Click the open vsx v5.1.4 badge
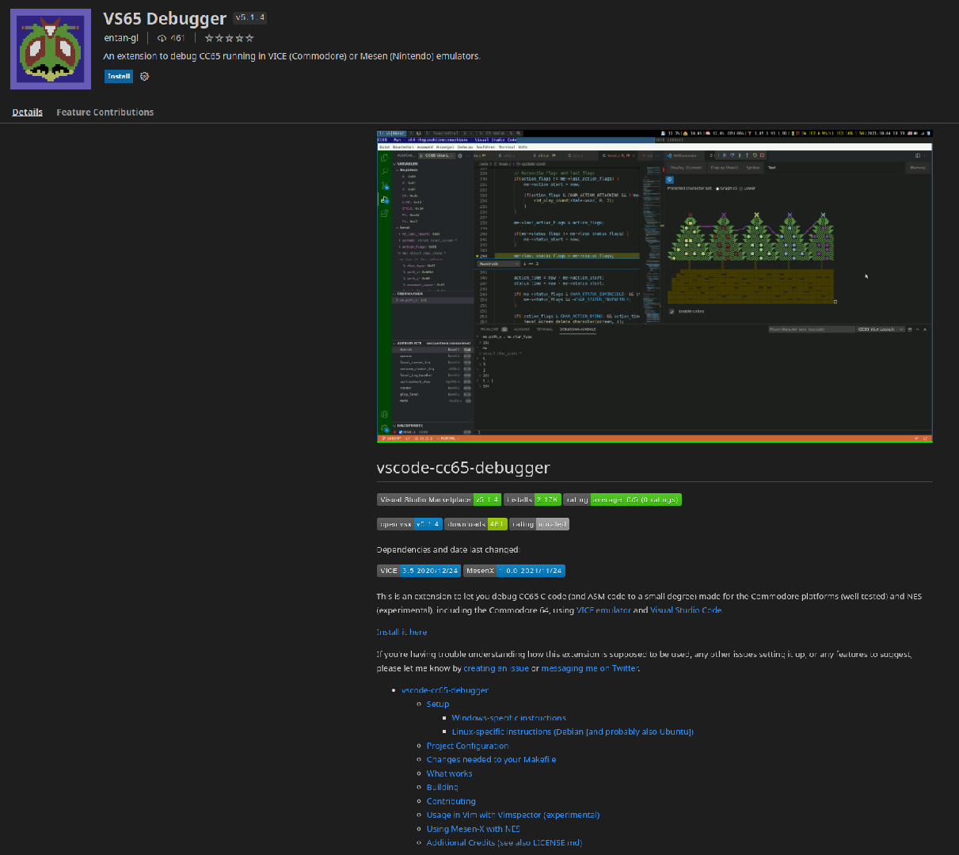Viewport: 959px width, 855px height. (409, 524)
